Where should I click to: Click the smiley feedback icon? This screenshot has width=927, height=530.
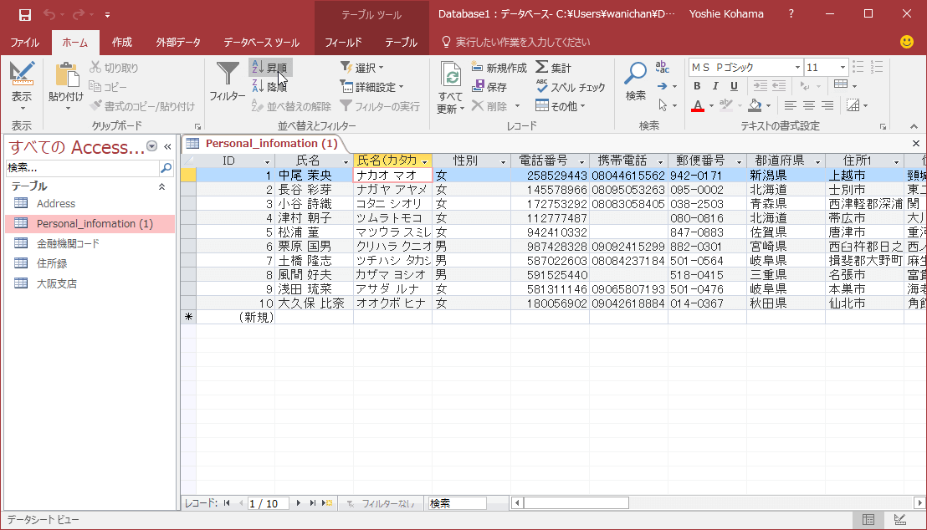[906, 42]
